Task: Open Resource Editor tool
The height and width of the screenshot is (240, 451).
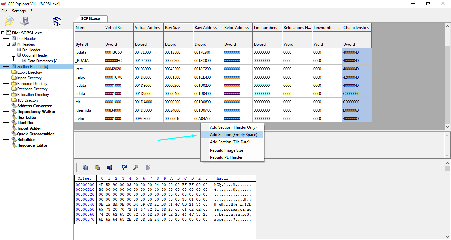Action: coord(32,145)
